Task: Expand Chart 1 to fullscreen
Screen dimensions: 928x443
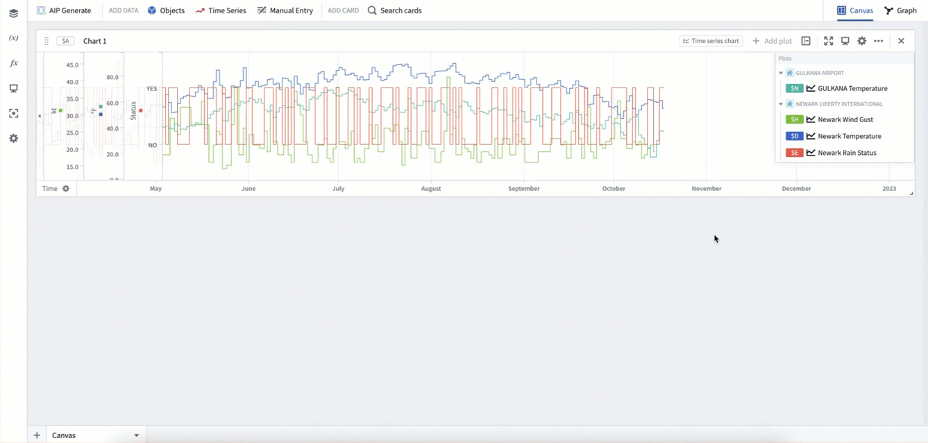Action: coord(828,41)
